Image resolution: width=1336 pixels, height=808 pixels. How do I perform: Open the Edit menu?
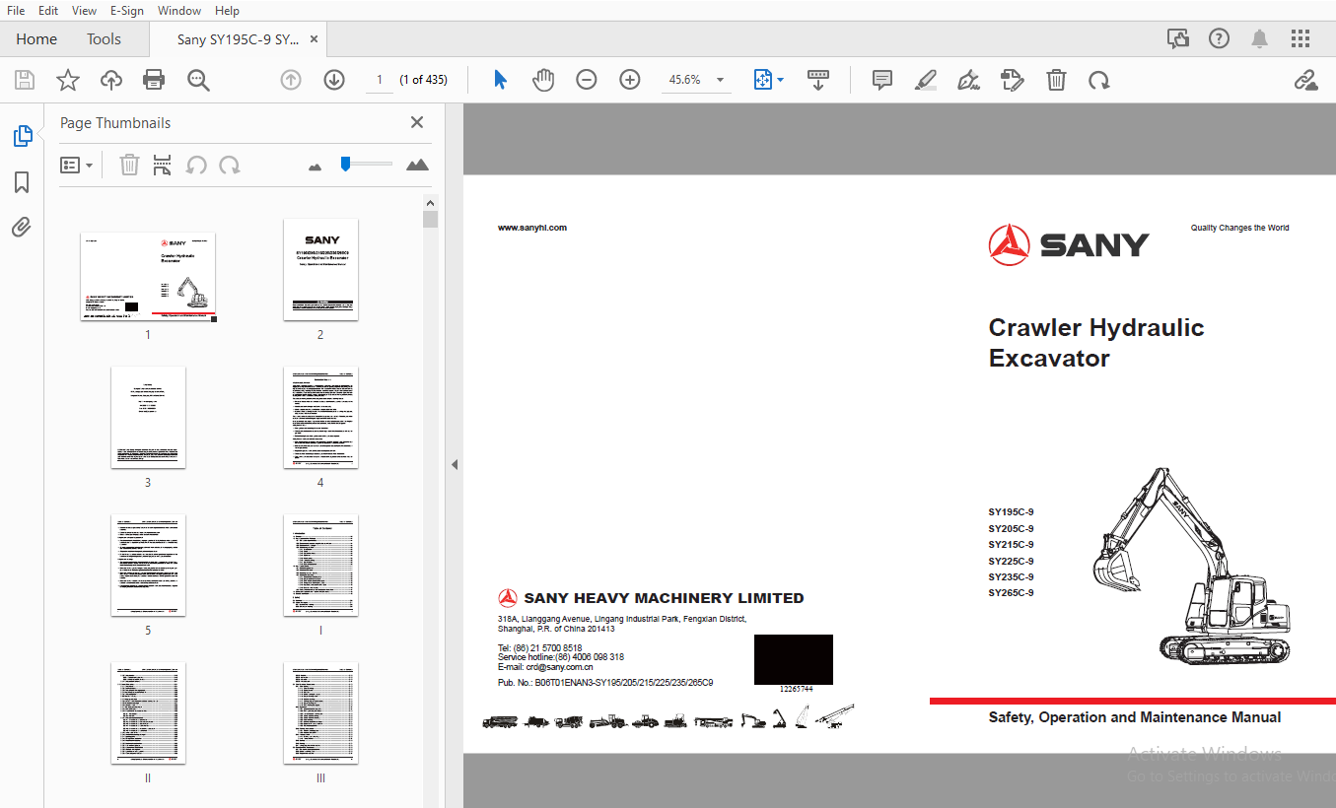pyautogui.click(x=48, y=11)
